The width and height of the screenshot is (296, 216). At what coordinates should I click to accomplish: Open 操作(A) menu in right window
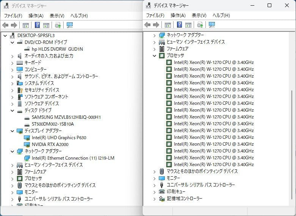[x=178, y=15]
